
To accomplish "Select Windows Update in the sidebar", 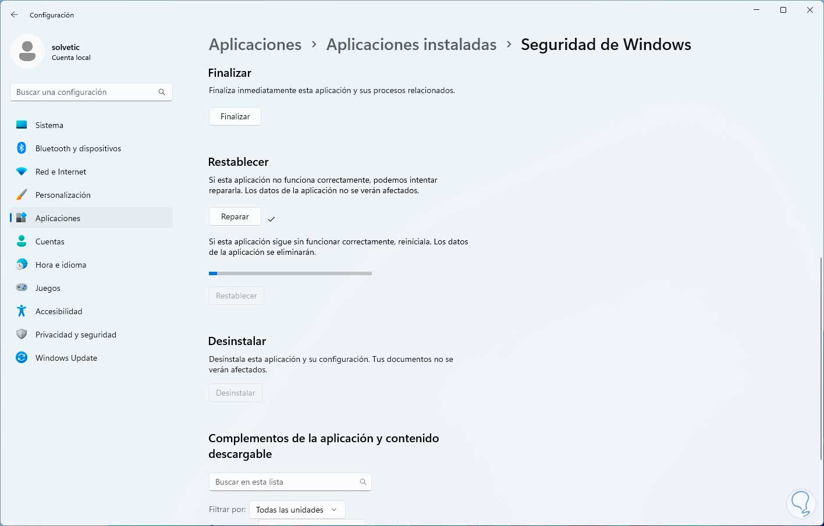I will pyautogui.click(x=91, y=358).
